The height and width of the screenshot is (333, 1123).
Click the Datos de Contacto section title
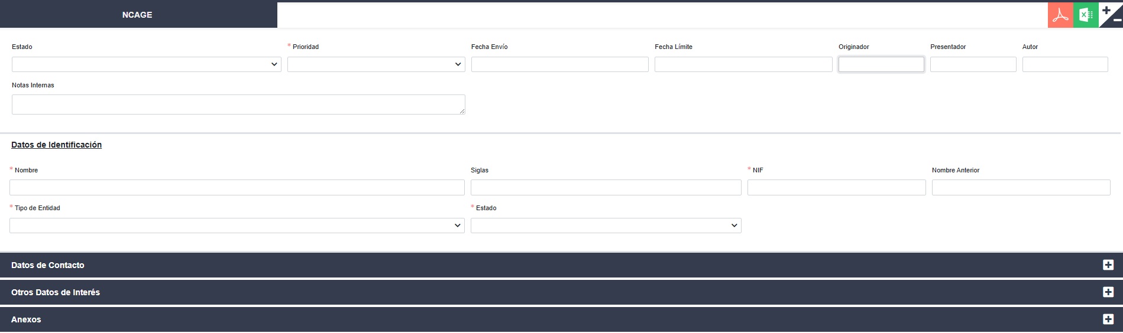[48, 265]
